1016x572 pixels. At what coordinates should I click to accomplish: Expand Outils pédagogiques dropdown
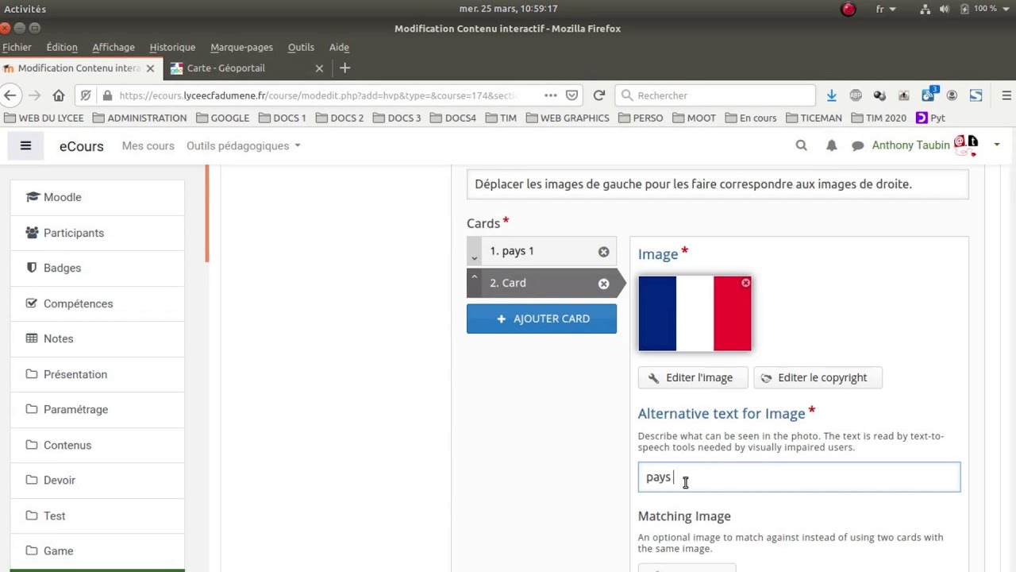pyautogui.click(x=243, y=145)
